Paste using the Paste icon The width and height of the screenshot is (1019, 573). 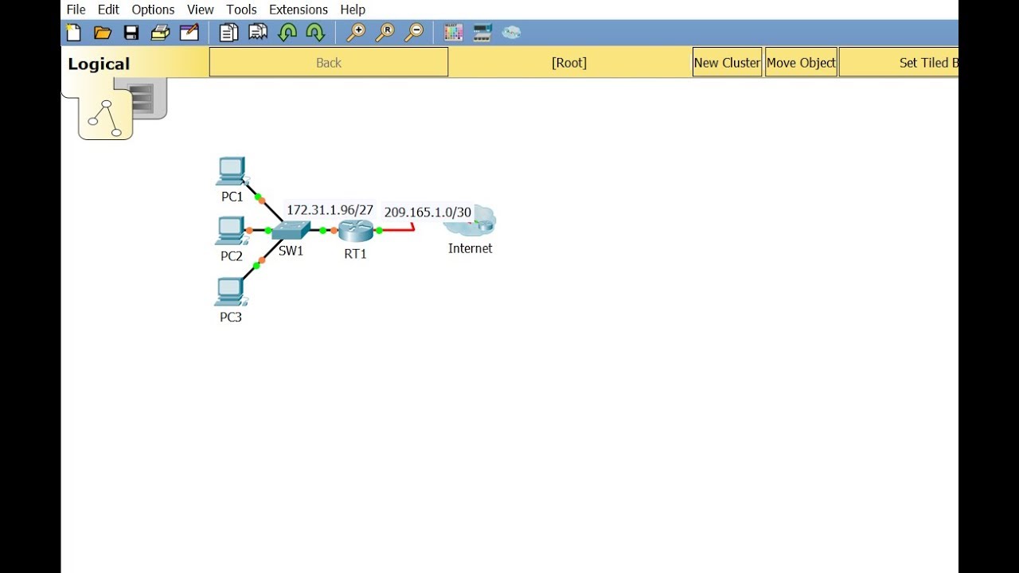coord(258,33)
